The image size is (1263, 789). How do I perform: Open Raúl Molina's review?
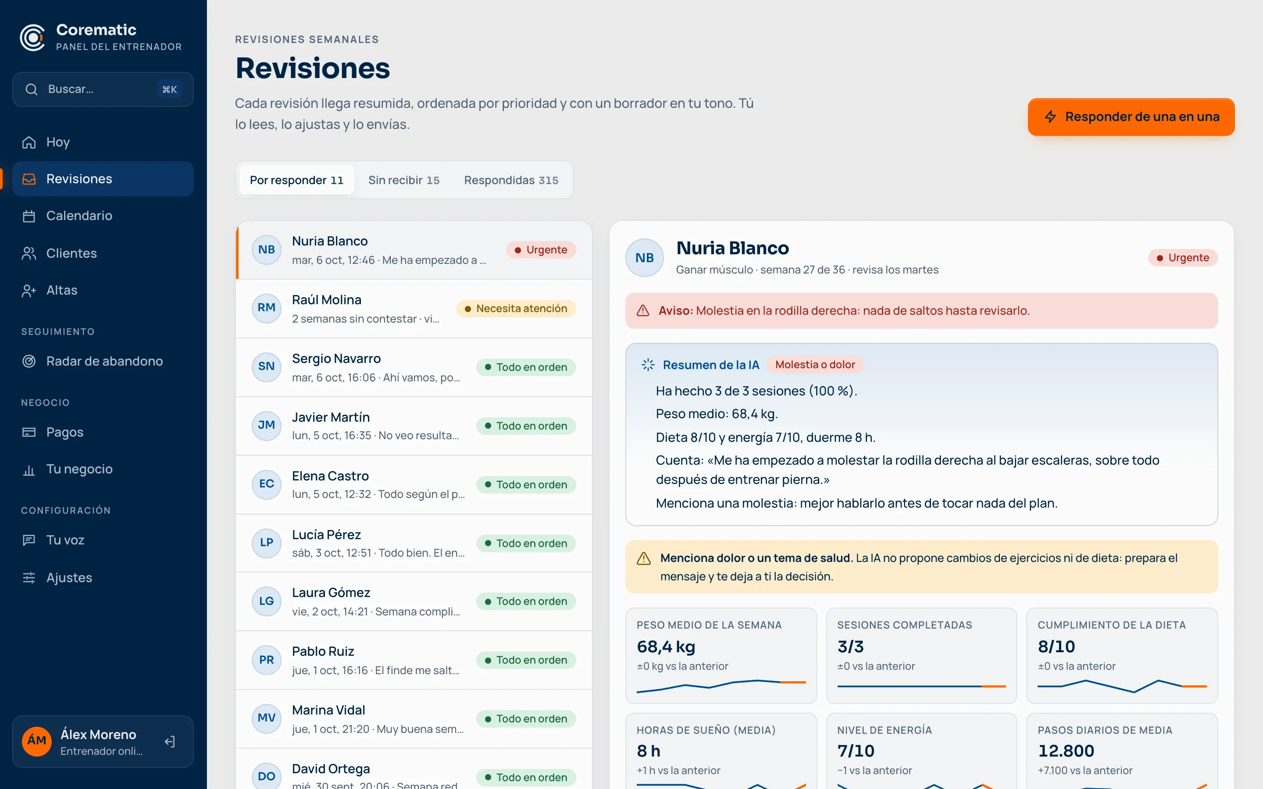point(414,309)
